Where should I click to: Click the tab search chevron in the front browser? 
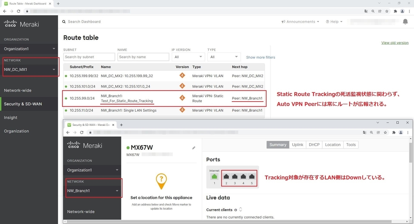377,122
